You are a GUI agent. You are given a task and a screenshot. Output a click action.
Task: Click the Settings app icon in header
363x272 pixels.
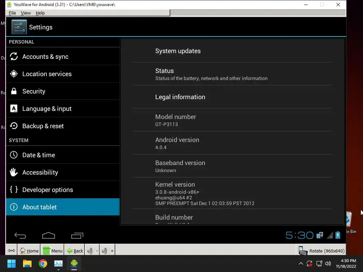(x=19, y=27)
